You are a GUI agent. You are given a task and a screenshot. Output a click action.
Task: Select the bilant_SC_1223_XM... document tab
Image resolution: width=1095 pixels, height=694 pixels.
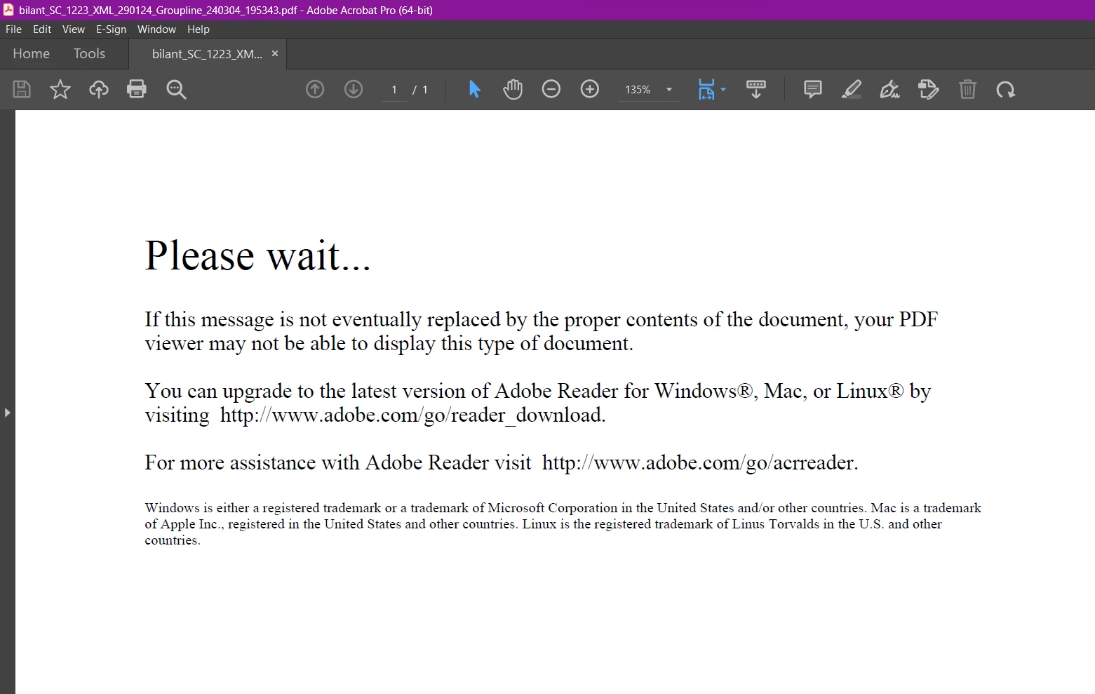(207, 54)
